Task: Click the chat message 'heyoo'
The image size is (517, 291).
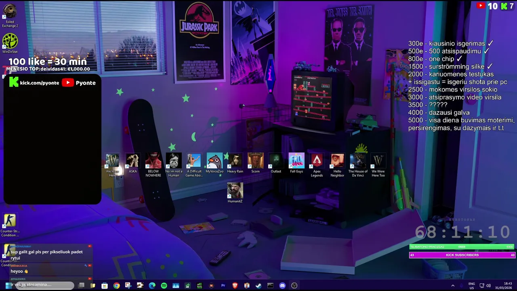Action: coord(19,271)
